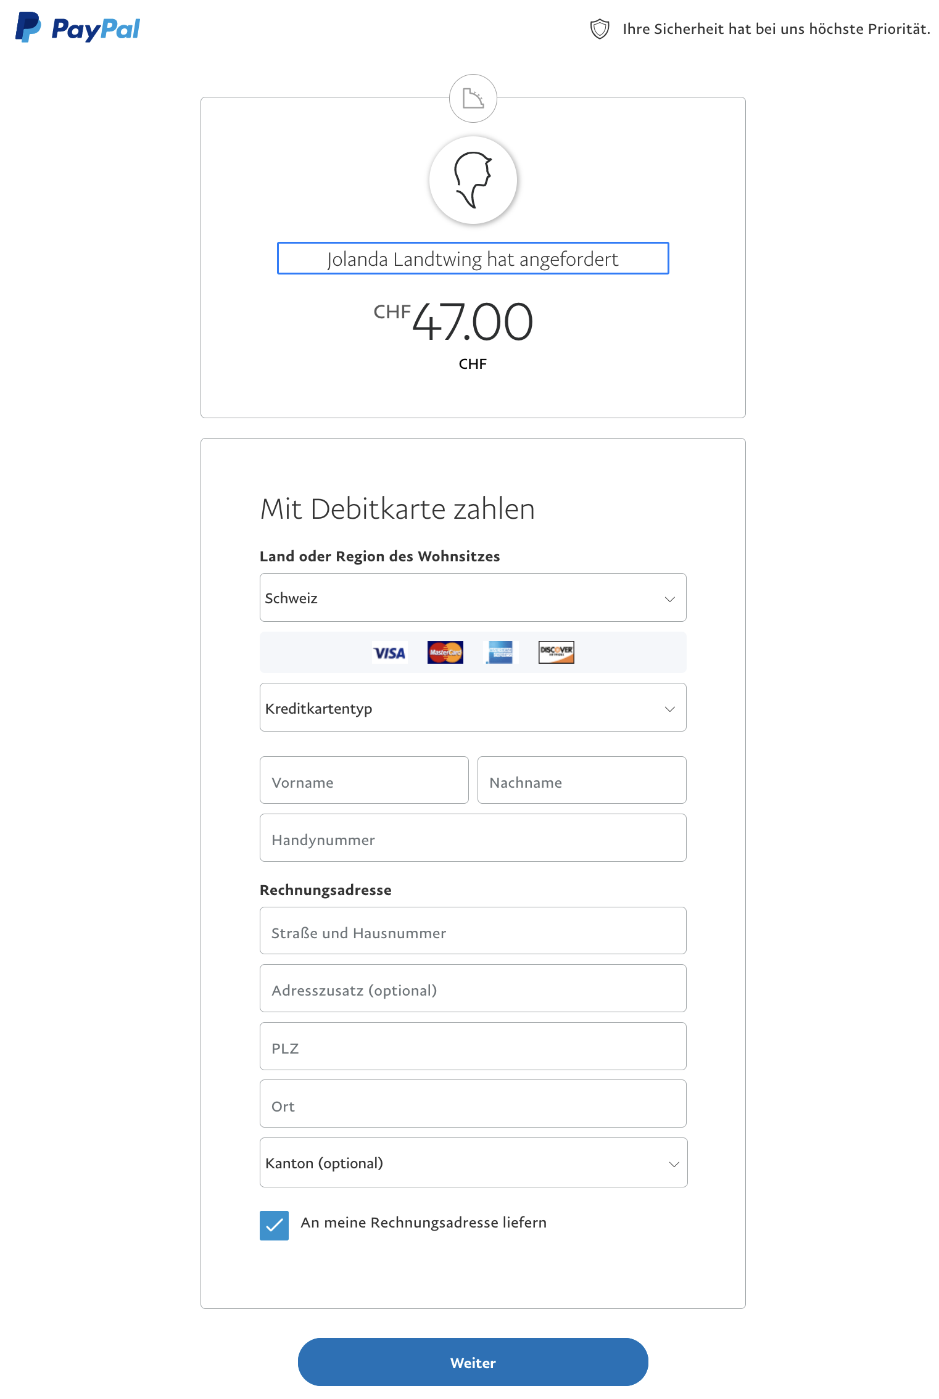Click the Visa card logo
Screen dimensions: 939x1399
point(389,653)
